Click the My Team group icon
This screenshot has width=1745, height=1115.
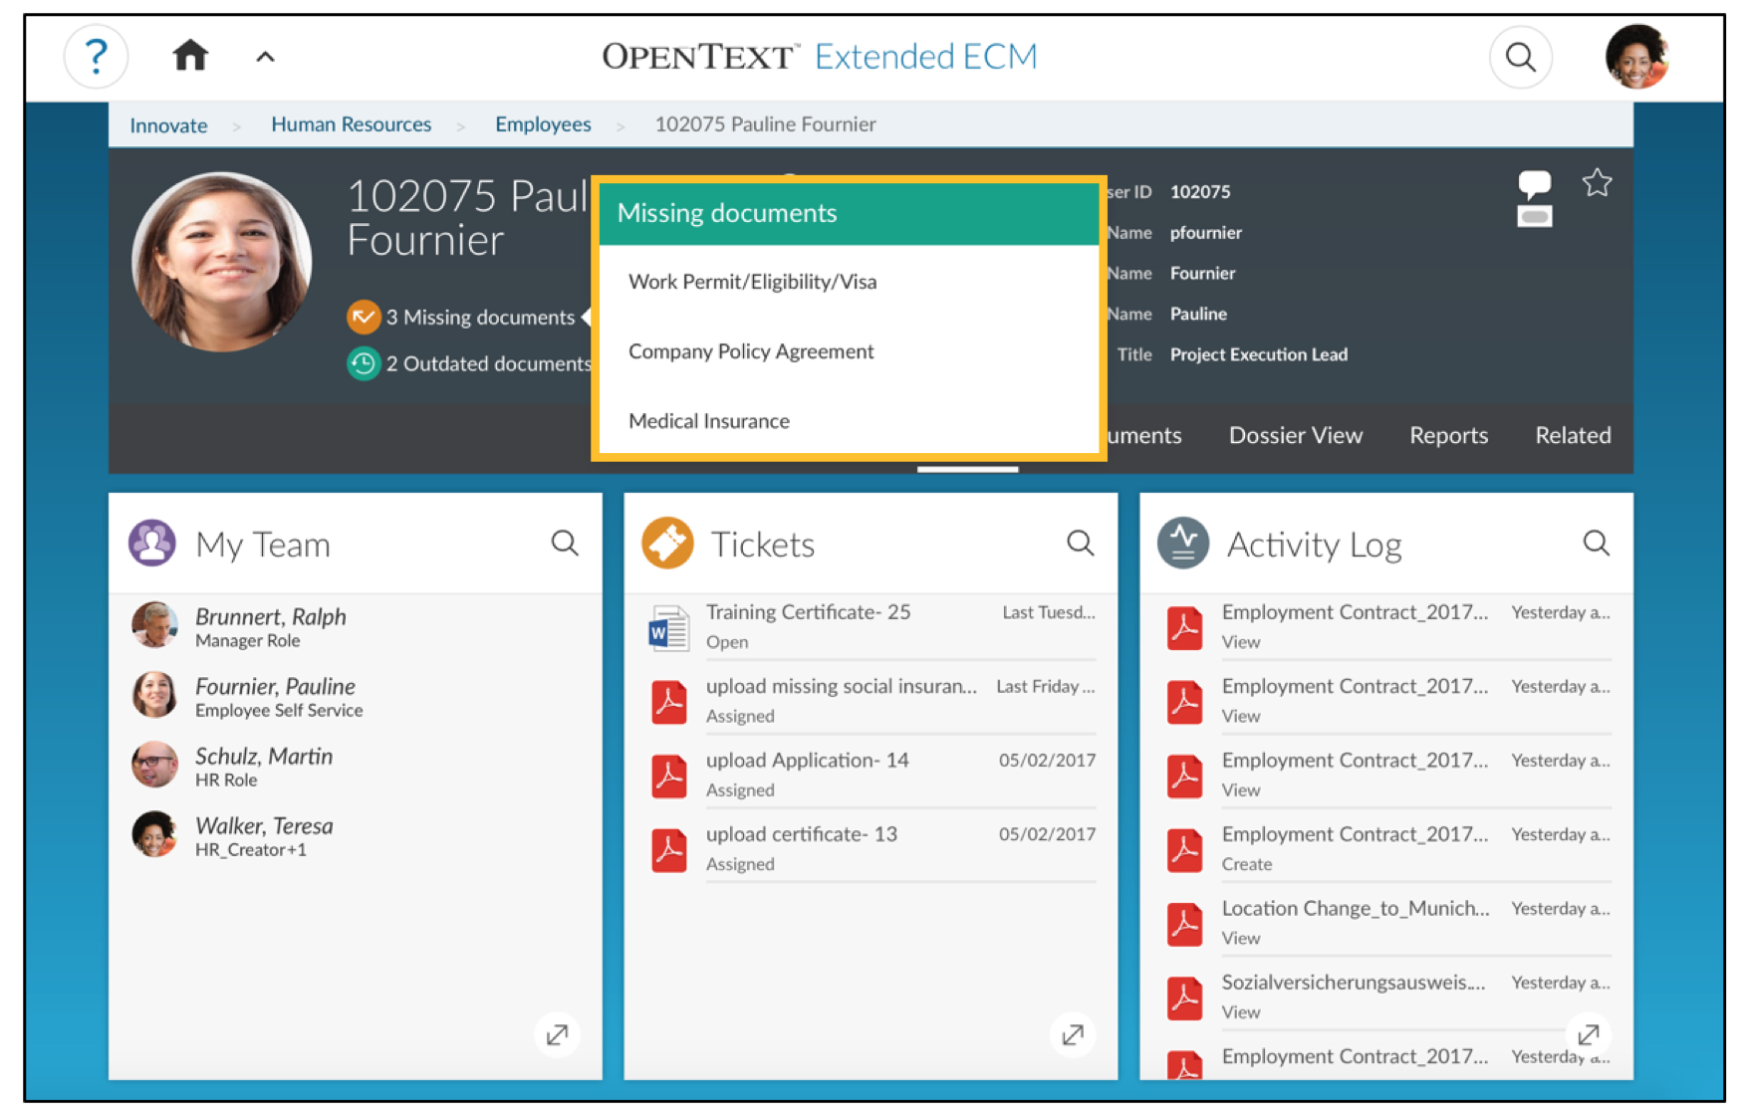(x=152, y=543)
